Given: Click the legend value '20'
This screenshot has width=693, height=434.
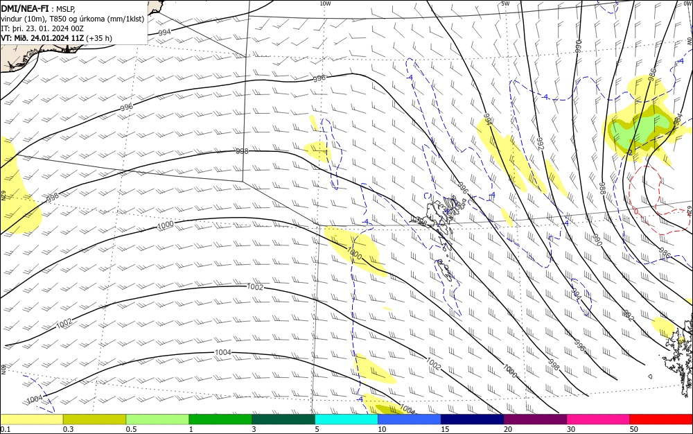Looking at the screenshot, I should coord(508,429).
